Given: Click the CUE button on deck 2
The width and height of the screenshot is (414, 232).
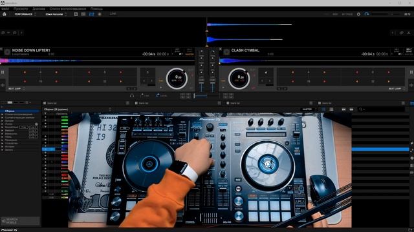Looking at the screenshot, I should (x=223, y=81).
